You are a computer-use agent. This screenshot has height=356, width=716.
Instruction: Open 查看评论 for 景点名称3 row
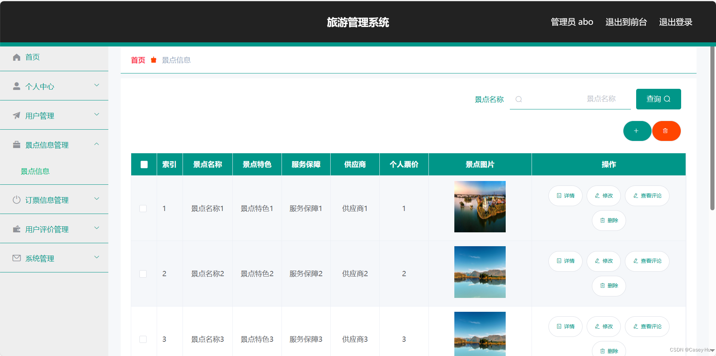(x=647, y=326)
